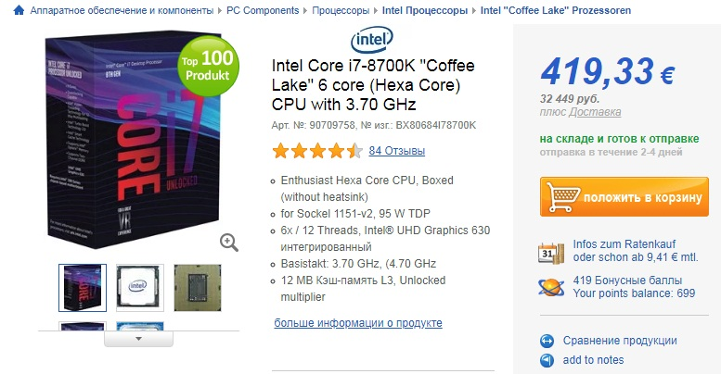Open больше информации о продукте link
The image size is (721, 374).
point(358,322)
